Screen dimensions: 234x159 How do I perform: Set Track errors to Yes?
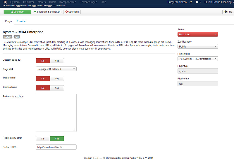pyautogui.click(x=57, y=78)
